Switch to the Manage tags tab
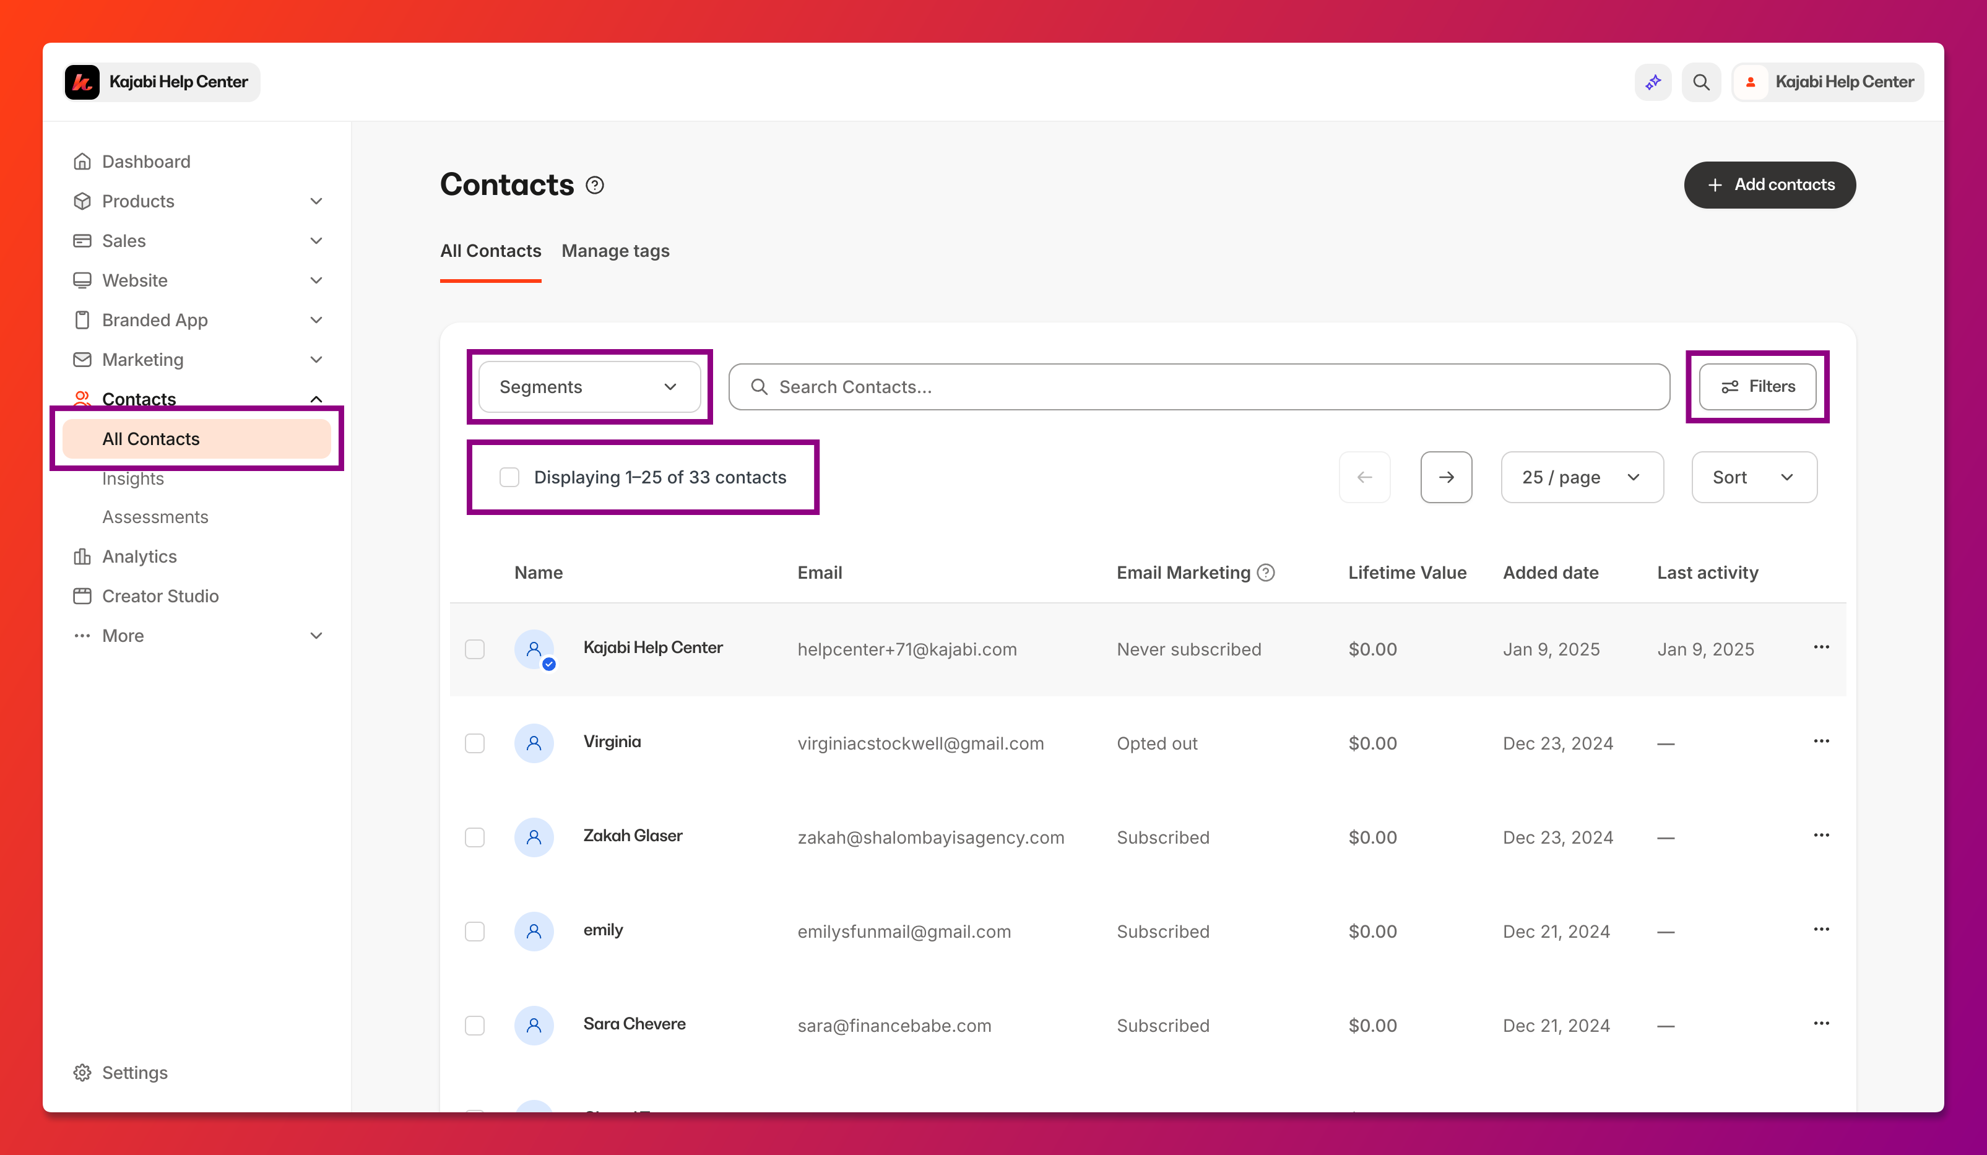This screenshot has height=1155, width=1987. click(615, 251)
